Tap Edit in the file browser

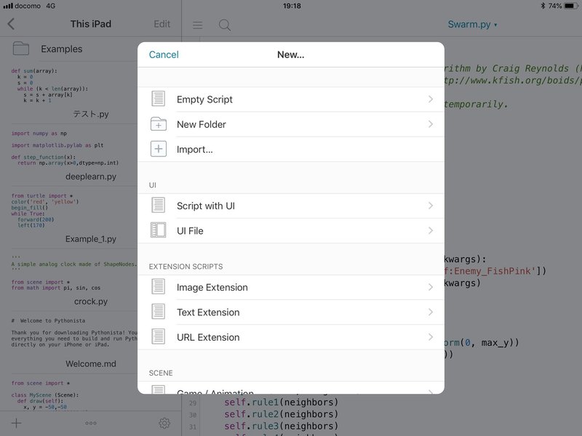pyautogui.click(x=162, y=24)
